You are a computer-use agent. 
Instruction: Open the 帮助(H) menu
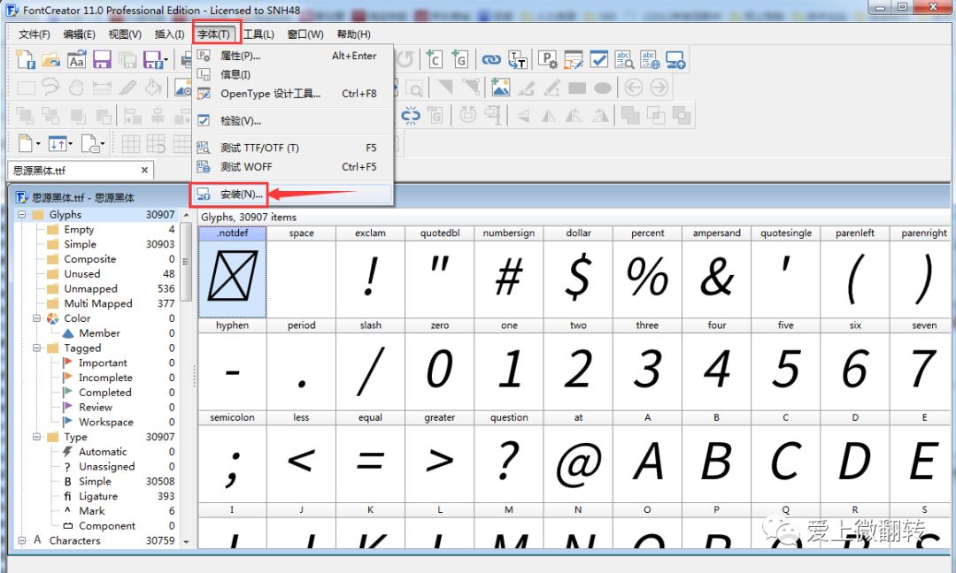tap(353, 34)
